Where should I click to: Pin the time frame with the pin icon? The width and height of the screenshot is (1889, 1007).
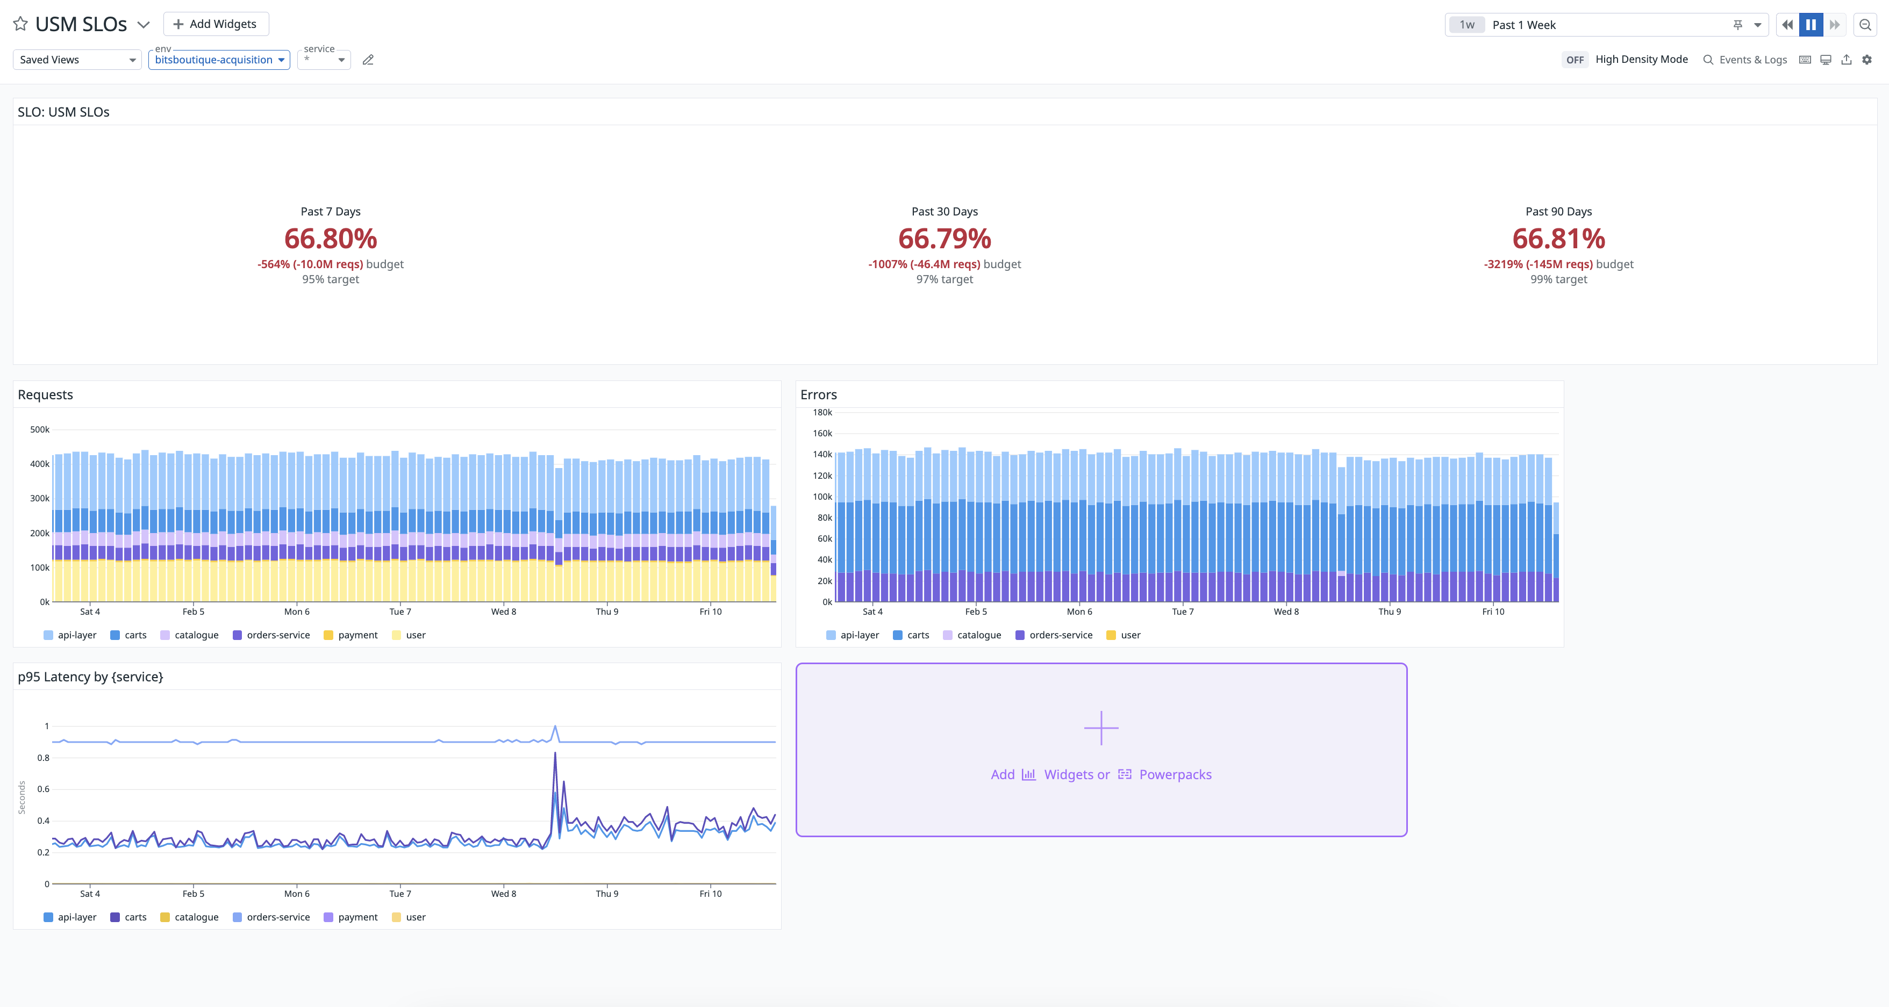[1737, 24]
